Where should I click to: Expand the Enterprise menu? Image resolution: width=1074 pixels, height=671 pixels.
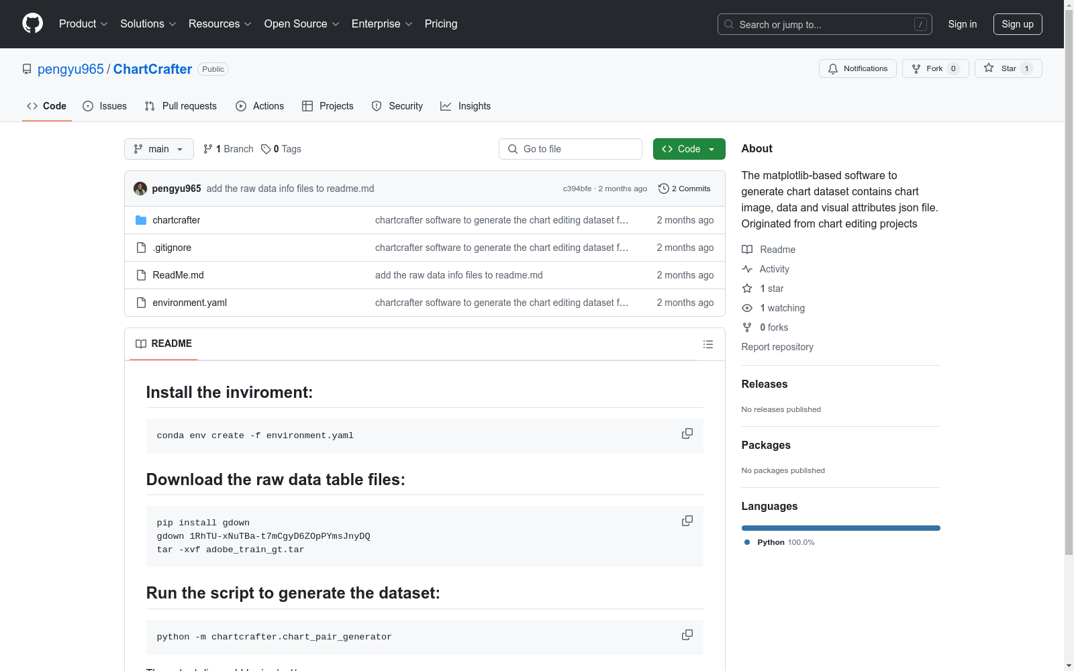click(382, 23)
